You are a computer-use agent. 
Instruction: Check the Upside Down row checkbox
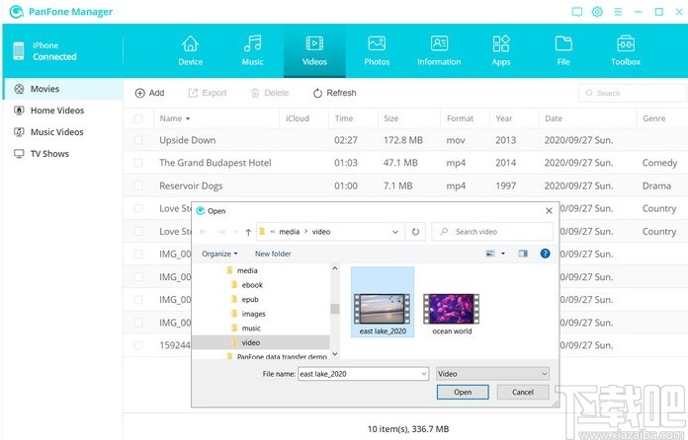(138, 140)
